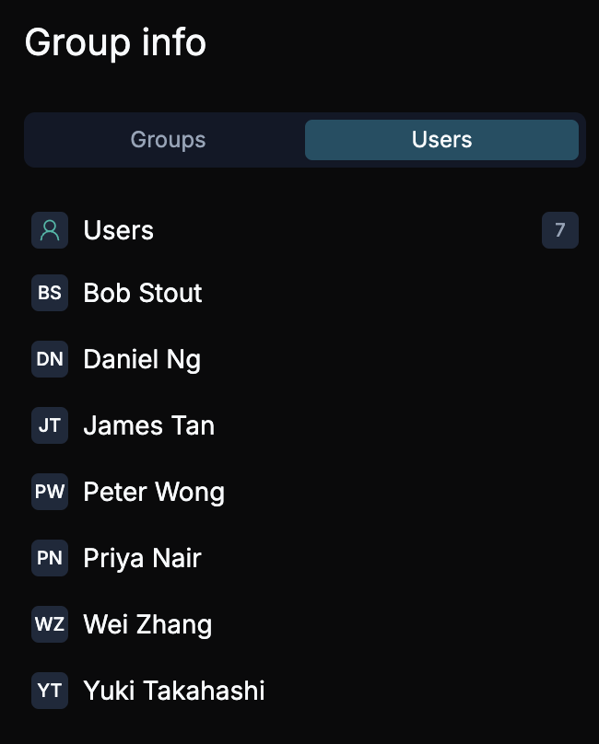Switch to the Groups tab
The height and width of the screenshot is (744, 599).
tap(167, 139)
